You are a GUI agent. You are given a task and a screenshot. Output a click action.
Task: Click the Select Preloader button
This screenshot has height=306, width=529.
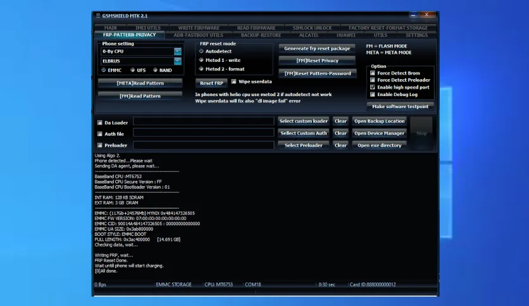[x=303, y=145]
